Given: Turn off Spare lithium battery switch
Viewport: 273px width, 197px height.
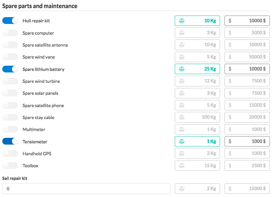Looking at the screenshot, I should tap(10, 69).
